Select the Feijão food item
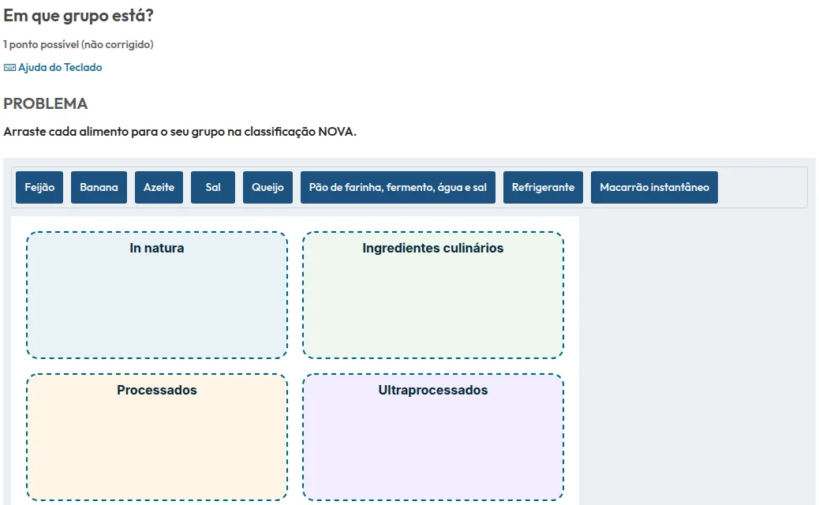The width and height of the screenshot is (819, 505). [x=39, y=187]
